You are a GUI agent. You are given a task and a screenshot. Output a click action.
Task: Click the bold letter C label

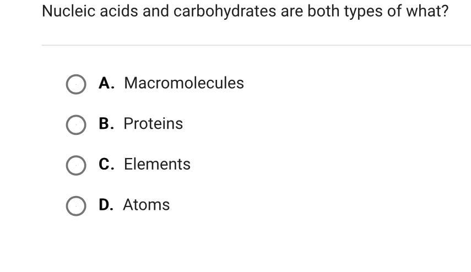pos(106,164)
